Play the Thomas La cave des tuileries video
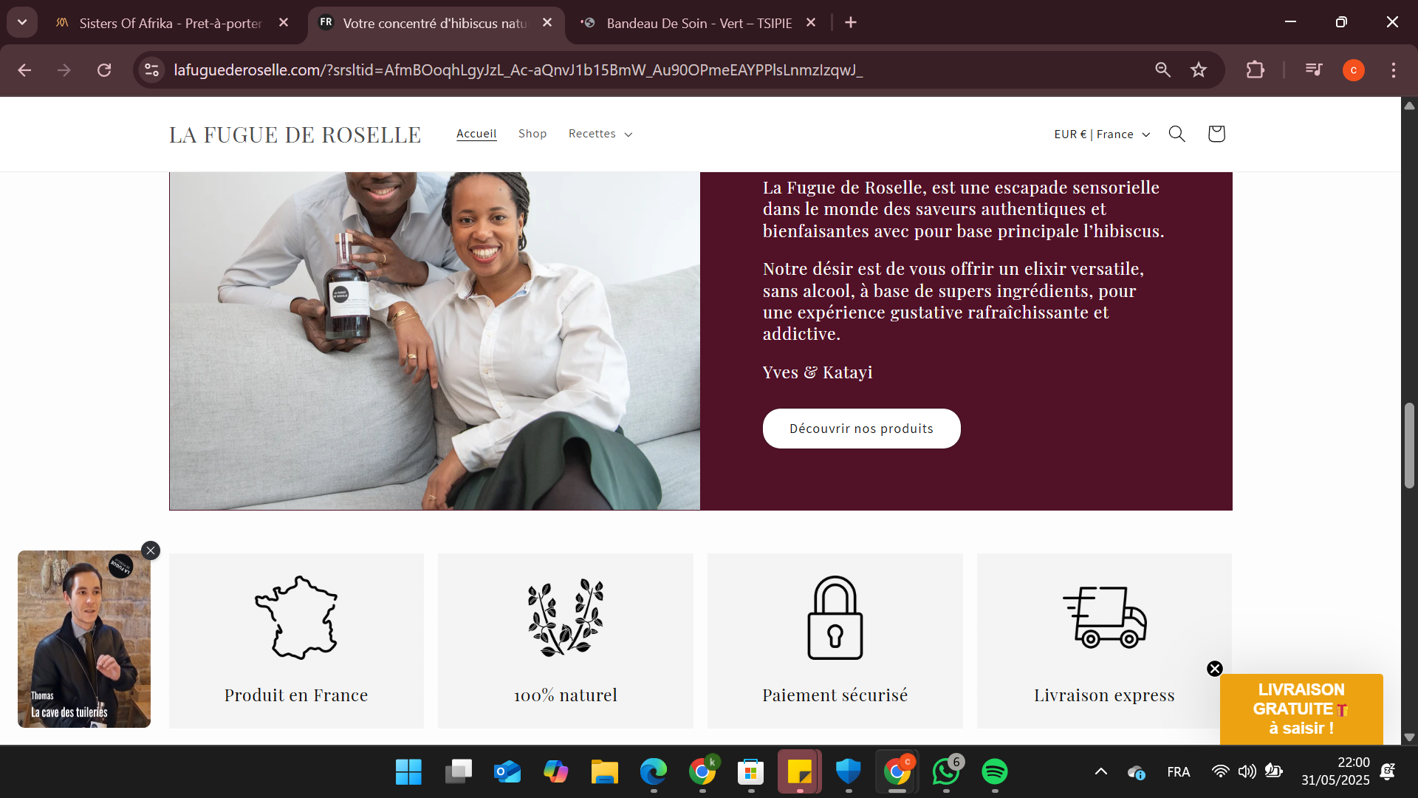Screen dimensions: 1418x798 [84, 639]
